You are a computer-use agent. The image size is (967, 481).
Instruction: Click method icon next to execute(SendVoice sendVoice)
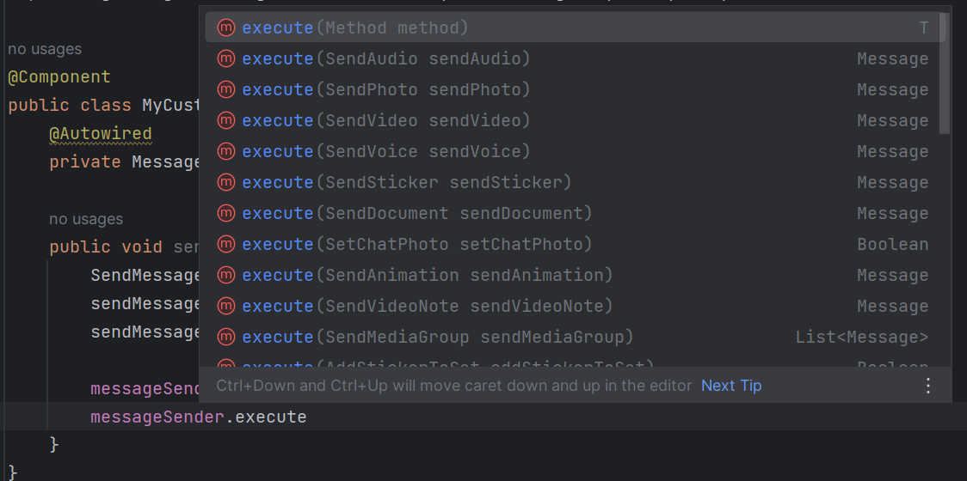pyautogui.click(x=226, y=151)
